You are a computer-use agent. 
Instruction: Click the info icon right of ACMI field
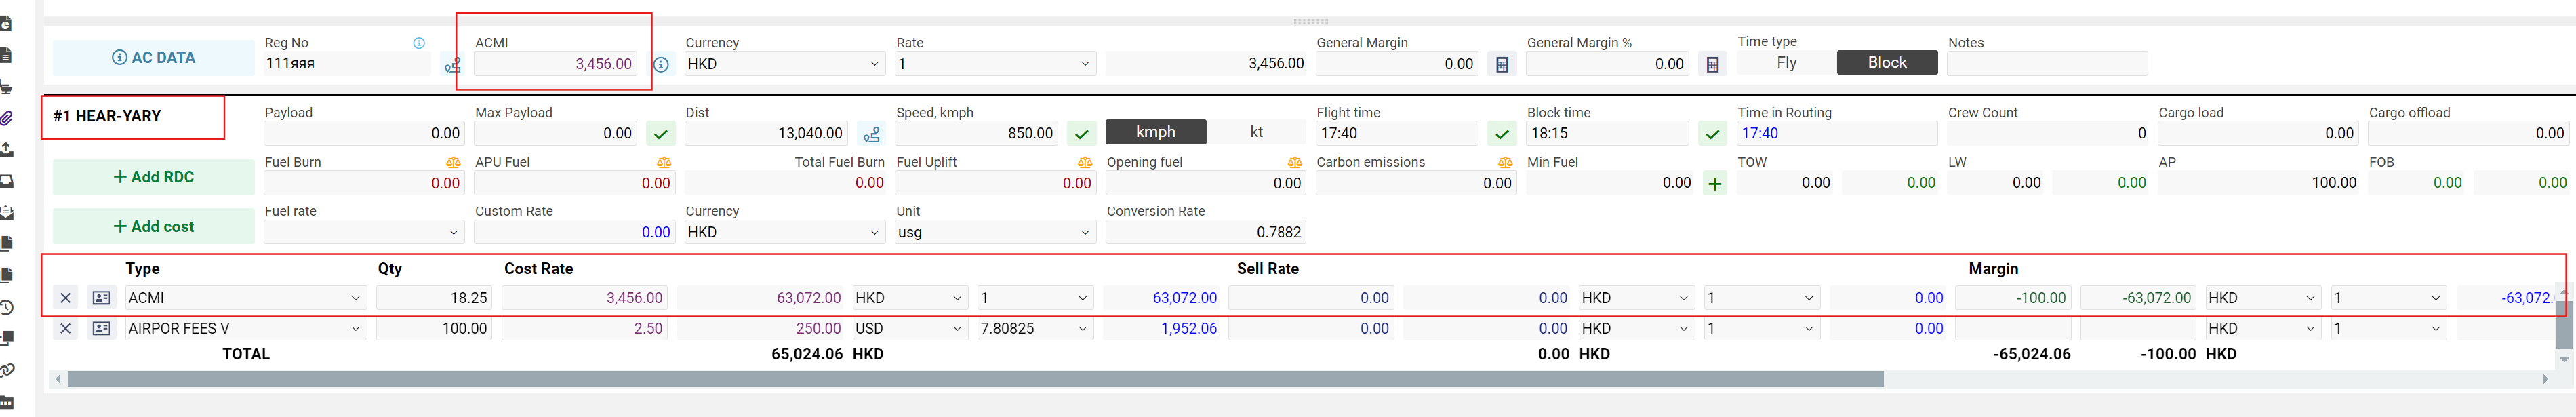[661, 65]
